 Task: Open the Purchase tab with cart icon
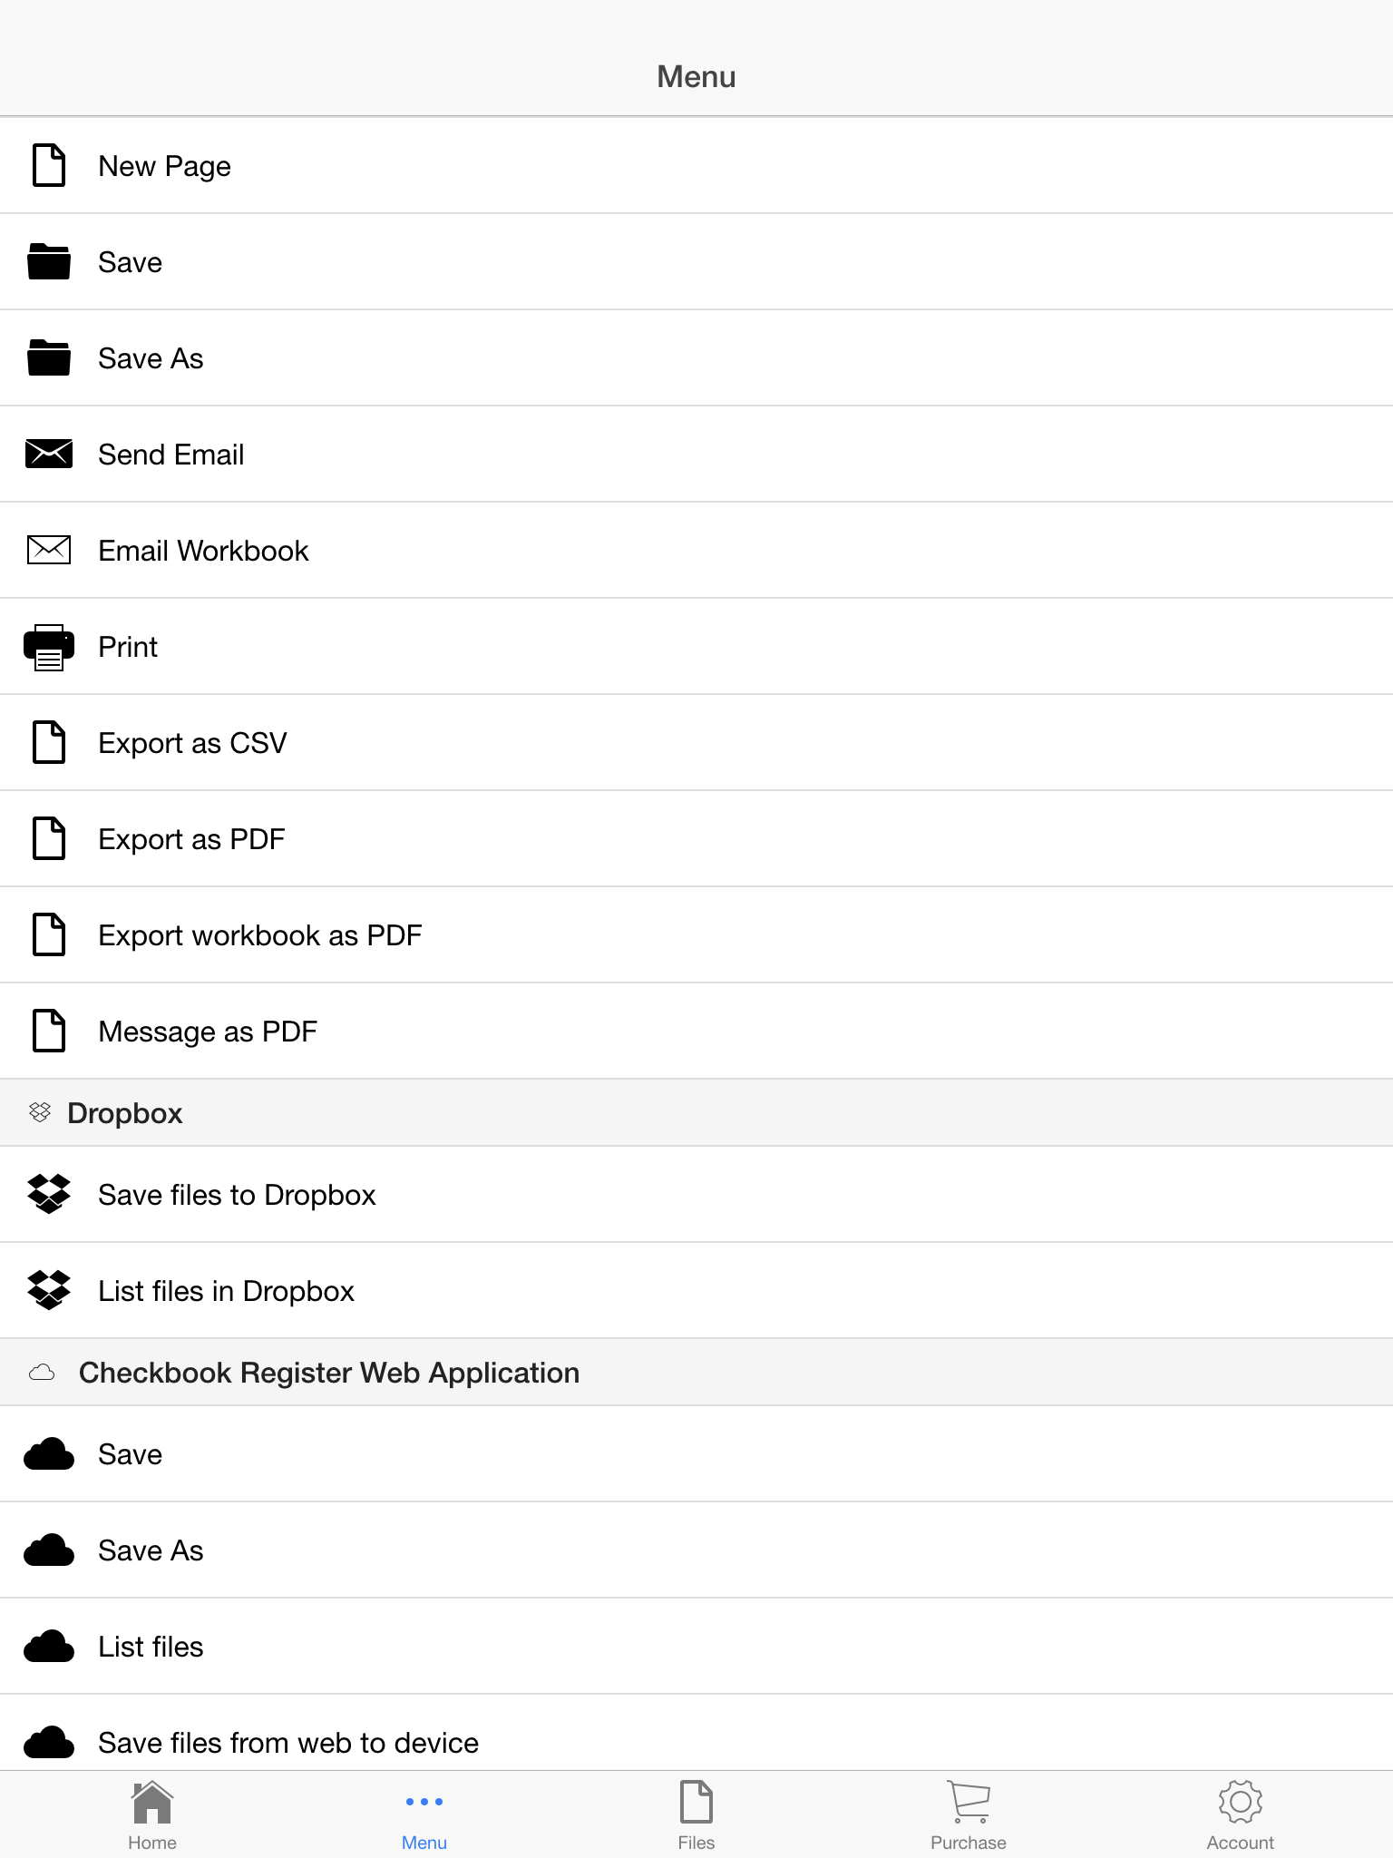click(969, 1814)
